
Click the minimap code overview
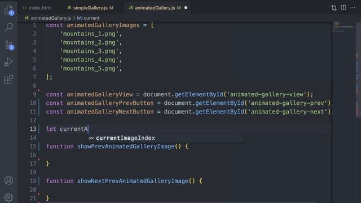pyautogui.click(x=344, y=27)
